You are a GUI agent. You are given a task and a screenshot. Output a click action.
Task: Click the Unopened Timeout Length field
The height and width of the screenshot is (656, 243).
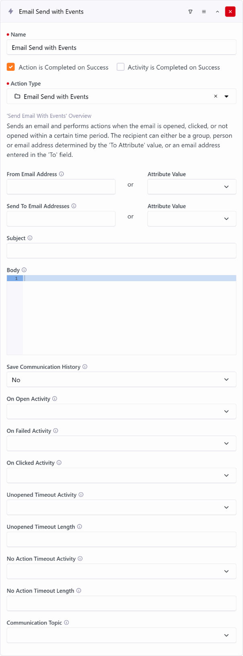pyautogui.click(x=121, y=539)
